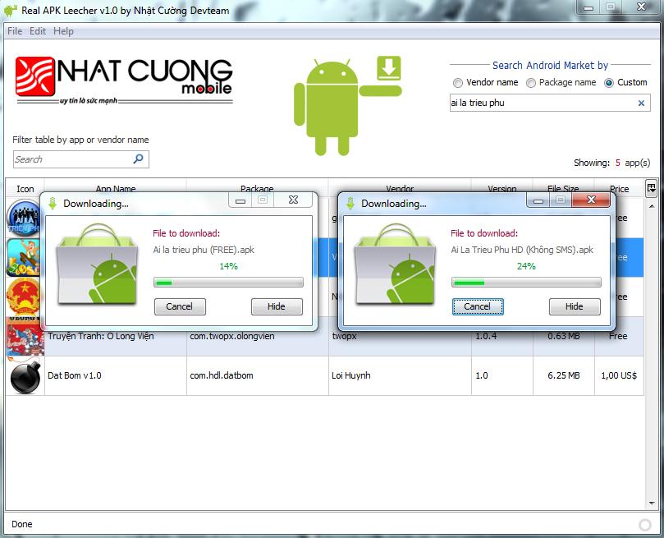This screenshot has height=538, width=664.
Task: Select the Package name radio button
Action: point(531,83)
